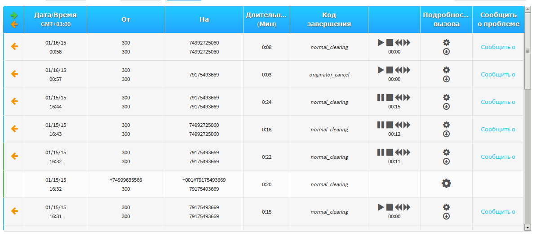The width and height of the screenshot is (536, 242).
Task: Play the originator_cancel call recording
Action: click(x=381, y=70)
